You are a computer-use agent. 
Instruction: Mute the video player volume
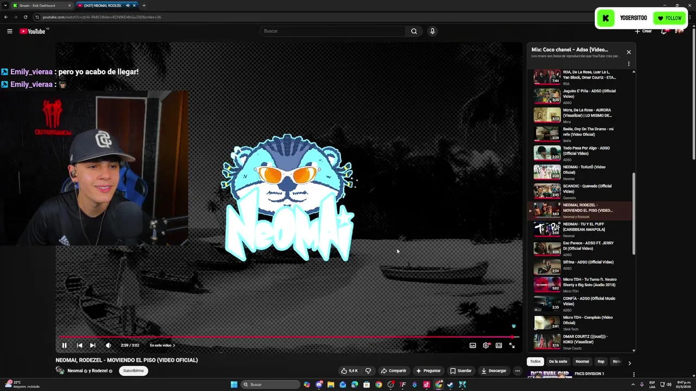(108, 345)
